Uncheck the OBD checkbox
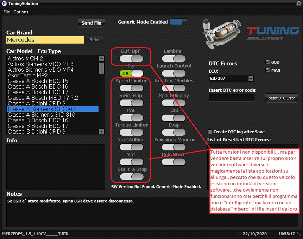The image size is (303, 239). click(x=267, y=62)
